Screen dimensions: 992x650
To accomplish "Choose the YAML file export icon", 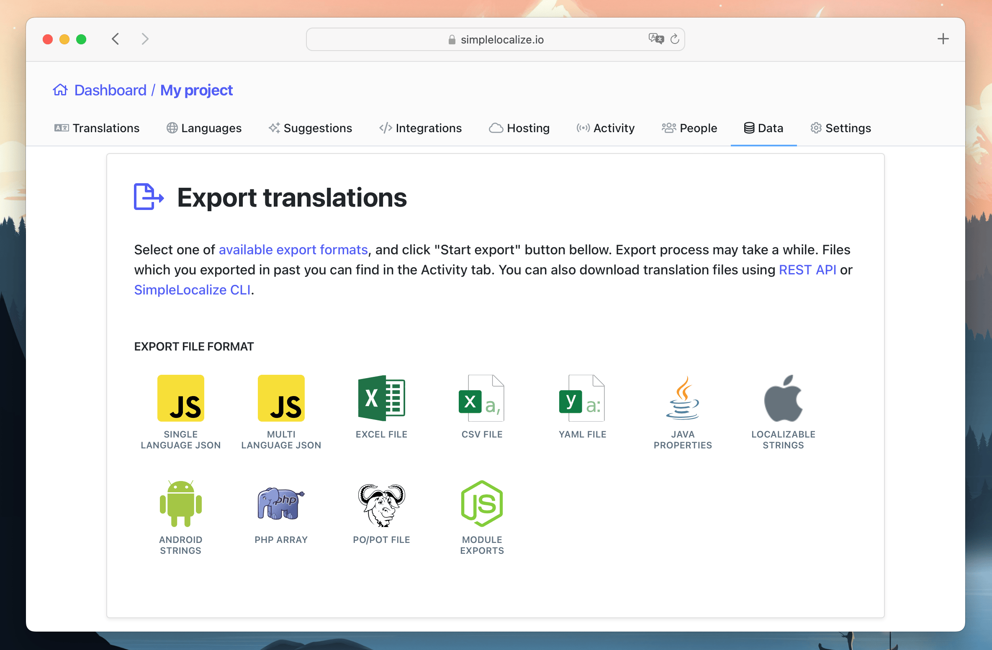I will (582, 398).
